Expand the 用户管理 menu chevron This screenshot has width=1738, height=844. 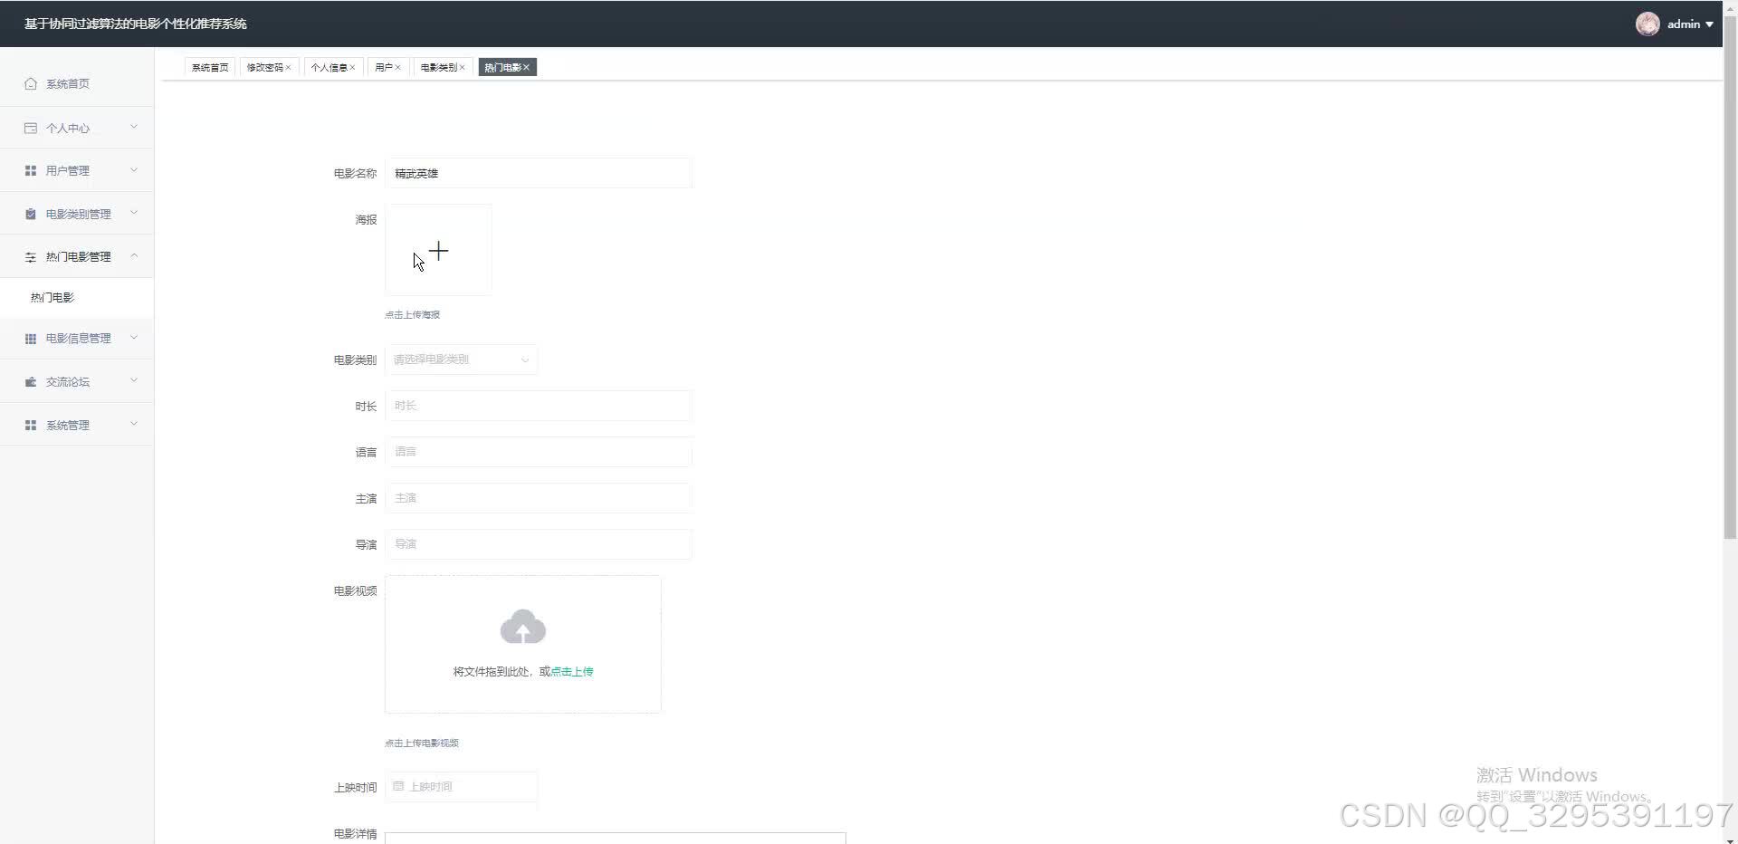click(134, 169)
